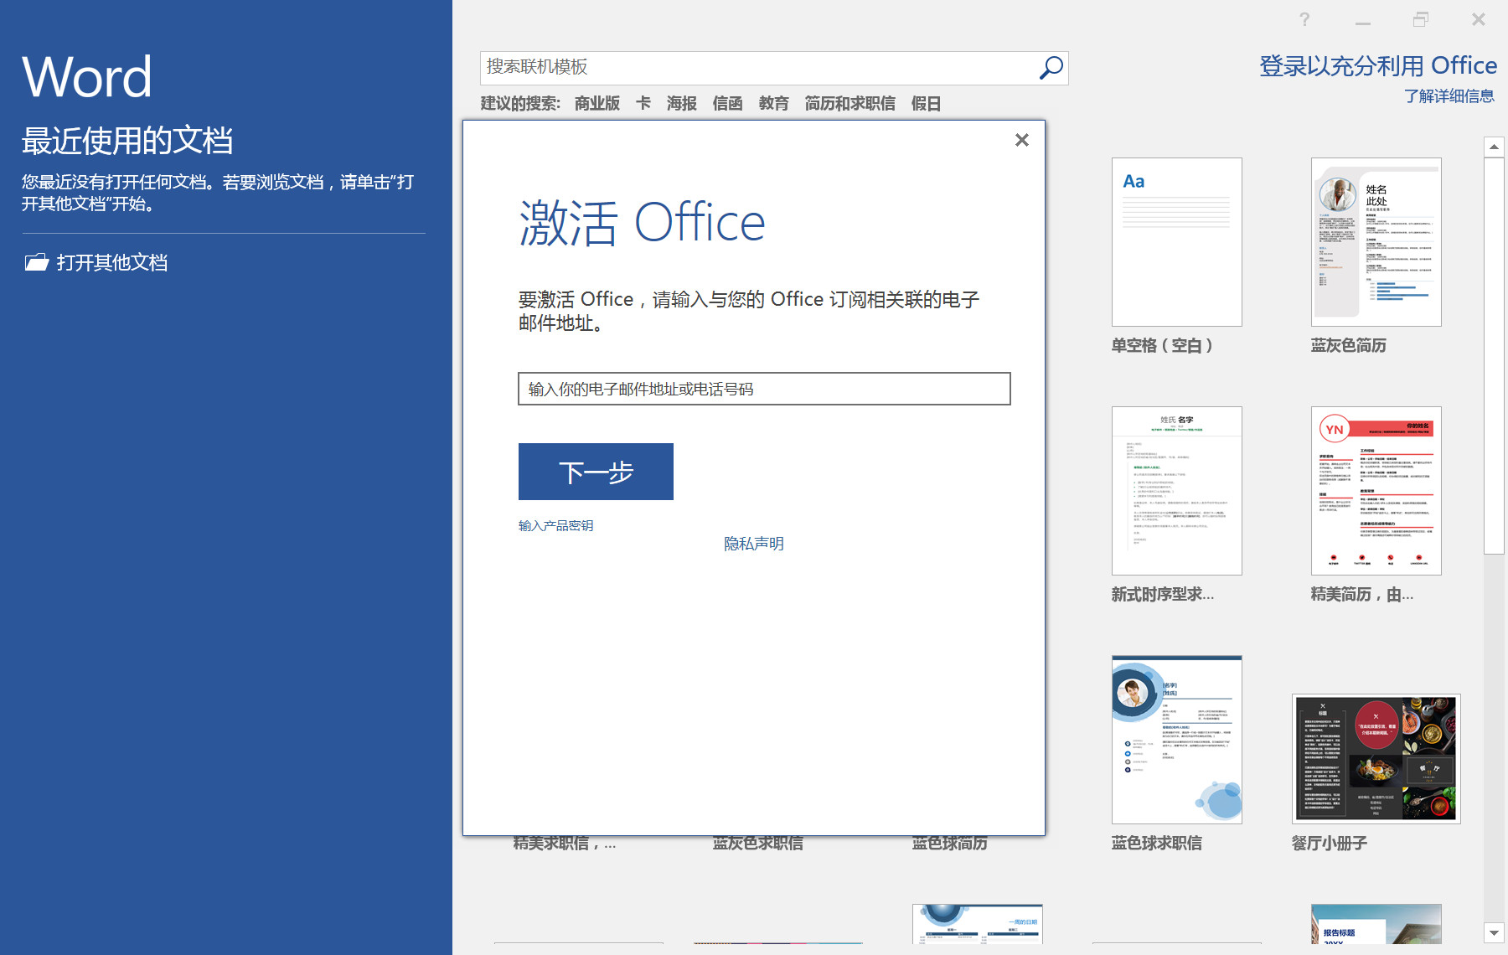Select the 教育 suggested search

tap(773, 103)
